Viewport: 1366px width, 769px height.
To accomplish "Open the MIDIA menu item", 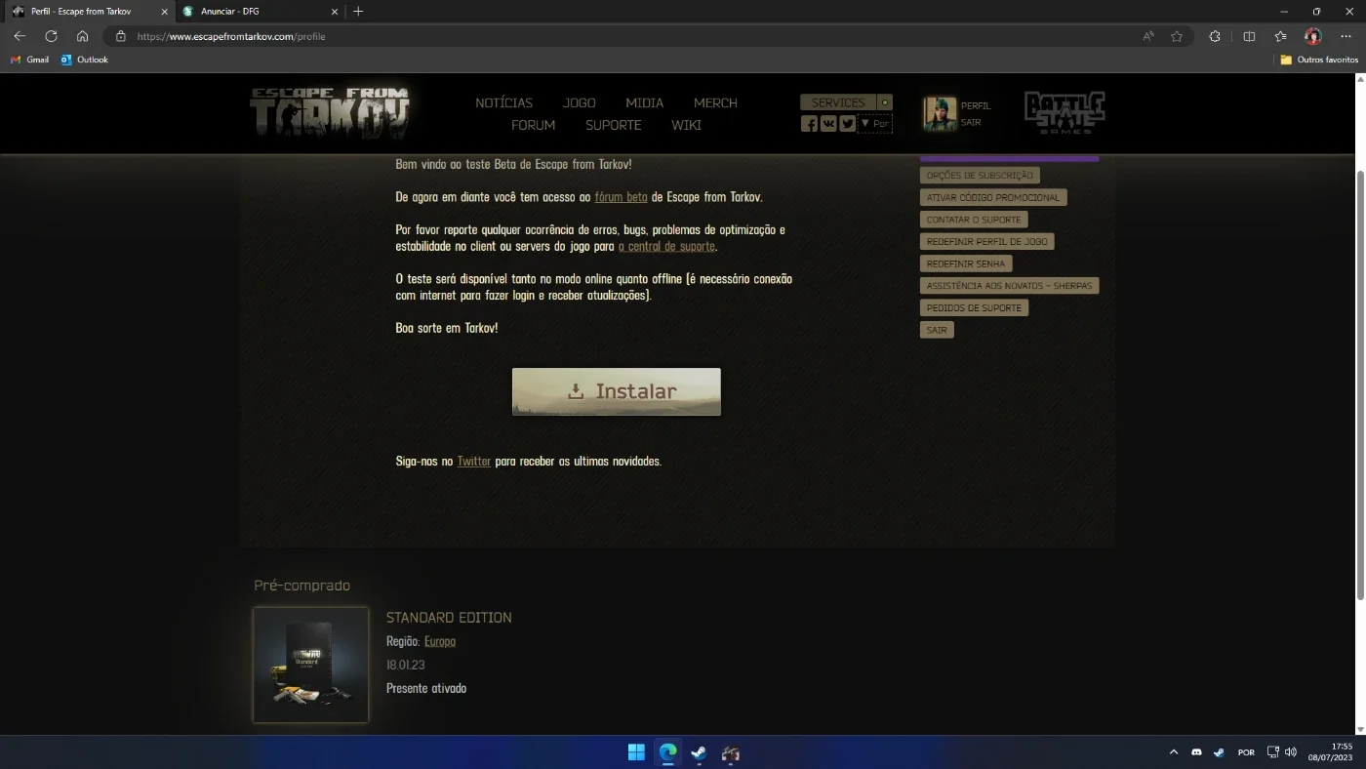I will pyautogui.click(x=644, y=102).
